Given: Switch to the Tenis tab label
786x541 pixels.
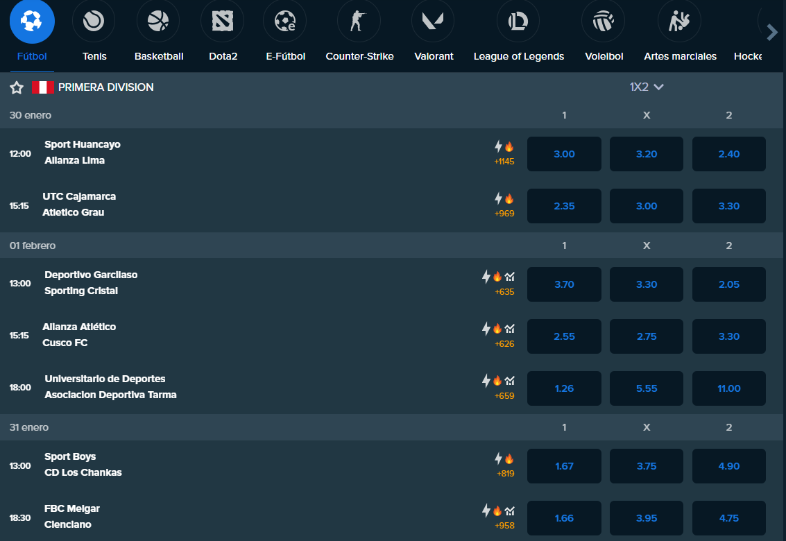Looking at the screenshot, I should 94,56.
